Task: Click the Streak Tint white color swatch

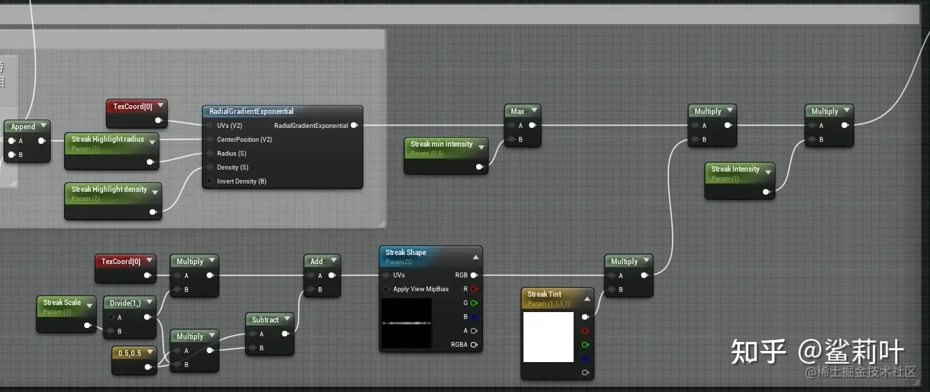Action: 549,337
